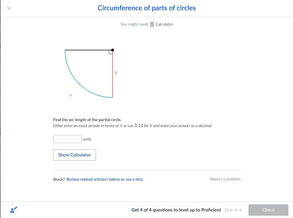293x218 pixels.
Task: Click the 'Circumference of parts of circles' title
Action: [146, 8]
